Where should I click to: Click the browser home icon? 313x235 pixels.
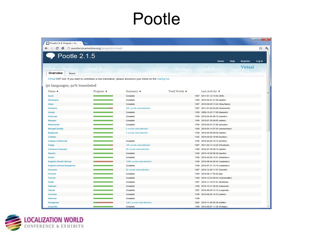tap(63, 48)
